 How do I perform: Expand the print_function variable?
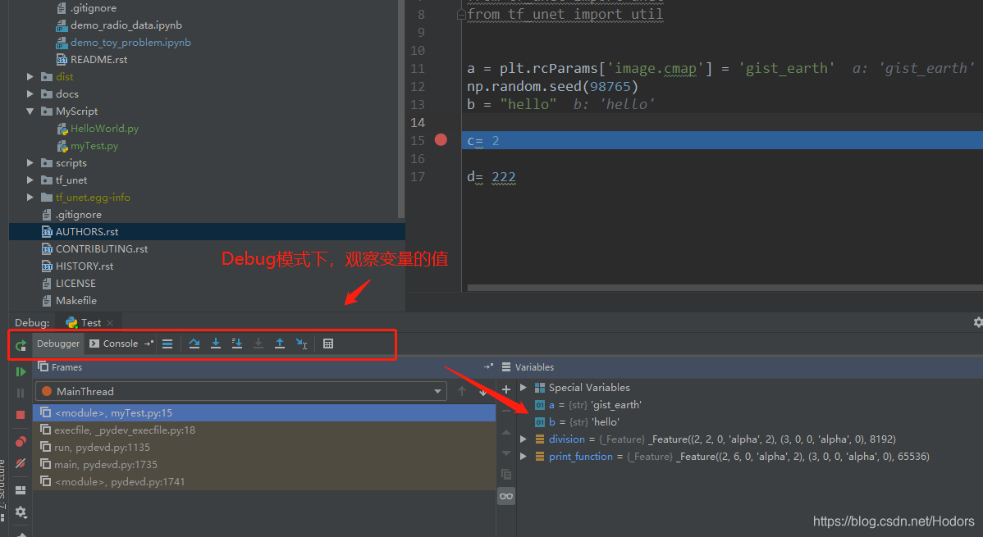pos(524,456)
